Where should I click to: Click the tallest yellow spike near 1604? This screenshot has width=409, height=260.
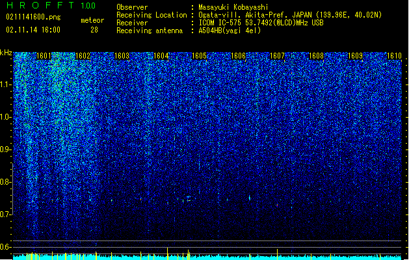tap(168, 253)
